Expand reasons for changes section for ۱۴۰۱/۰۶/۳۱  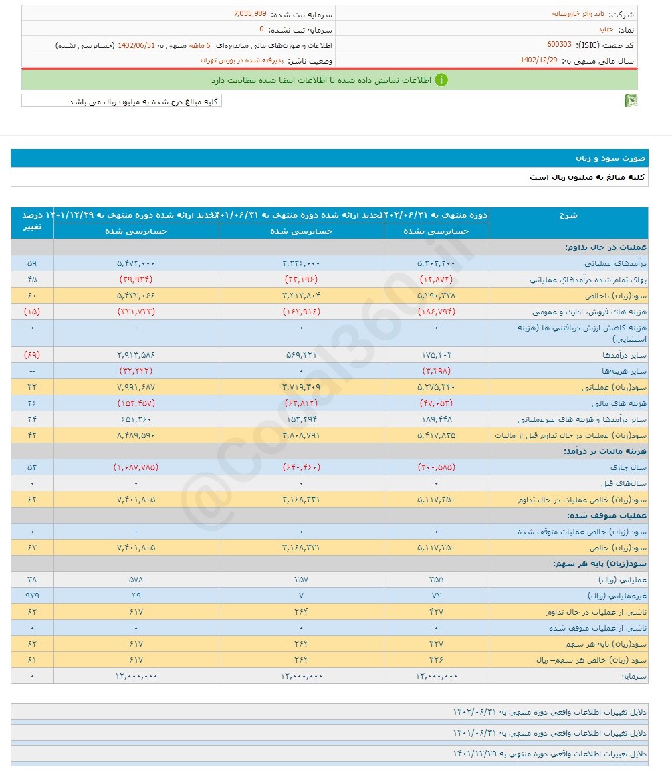(x=549, y=733)
